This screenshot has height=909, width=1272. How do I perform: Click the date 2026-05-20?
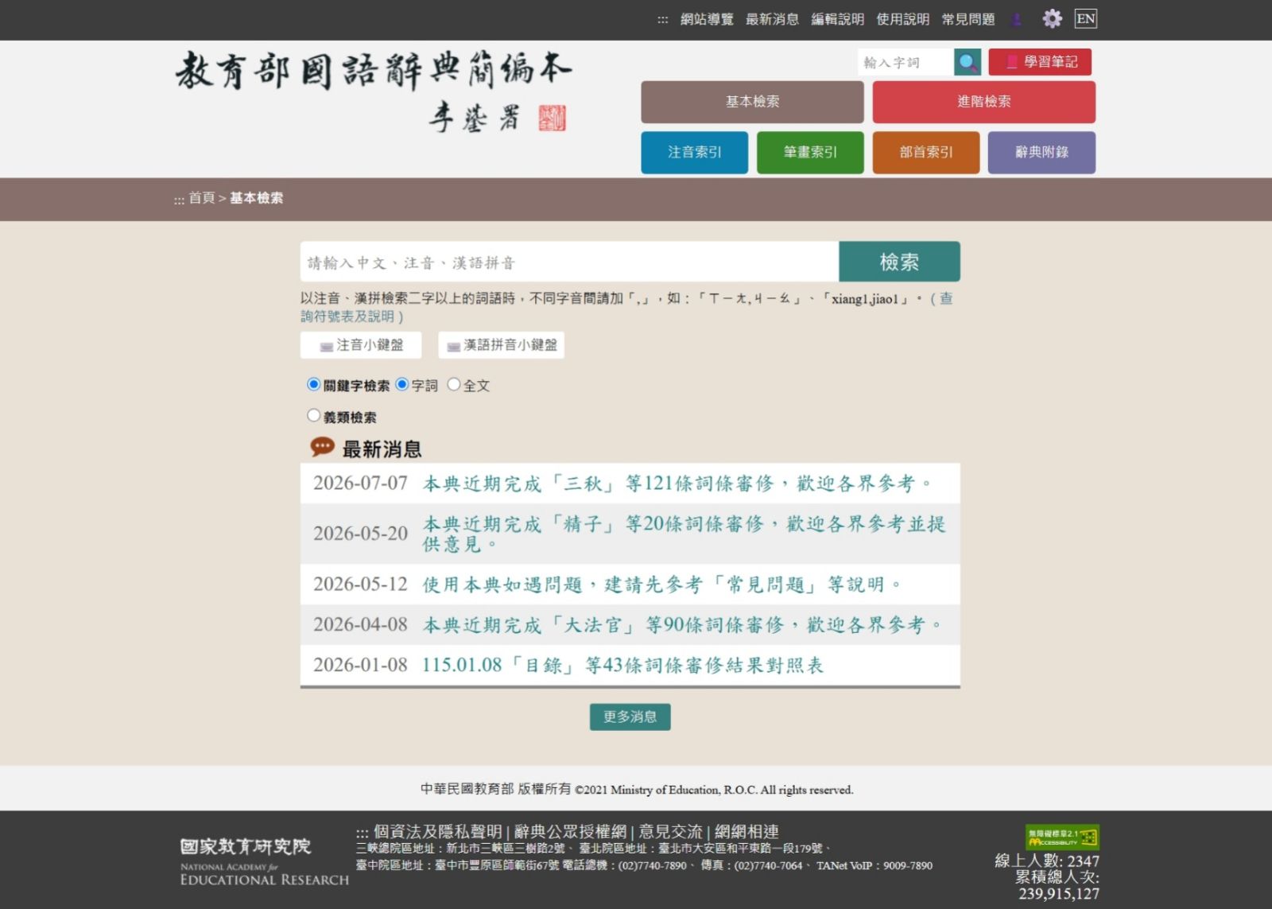click(x=360, y=534)
